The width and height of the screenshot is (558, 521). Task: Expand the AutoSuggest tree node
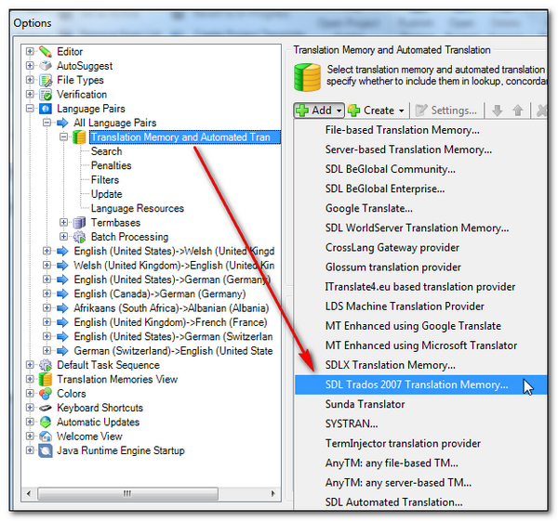point(30,66)
